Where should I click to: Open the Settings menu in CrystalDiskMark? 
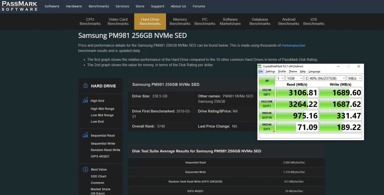(270, 71)
